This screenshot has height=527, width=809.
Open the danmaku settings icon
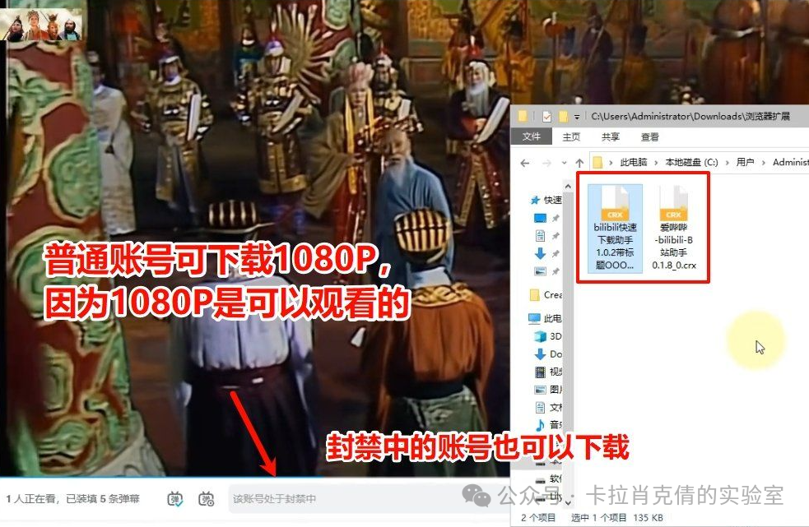click(x=206, y=498)
